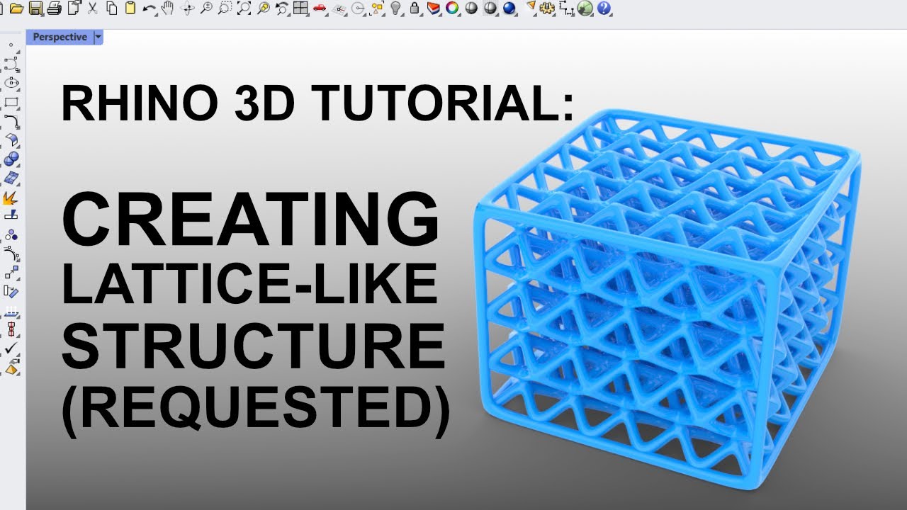Select the Ellipse tool in the sidebar

click(11, 83)
